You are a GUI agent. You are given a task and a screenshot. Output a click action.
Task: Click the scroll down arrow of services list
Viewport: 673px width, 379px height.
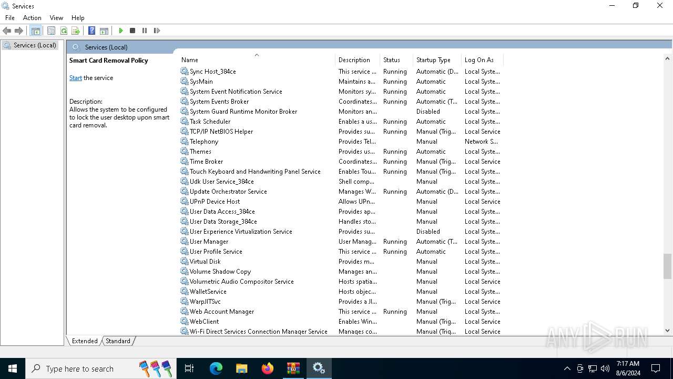(x=667, y=331)
